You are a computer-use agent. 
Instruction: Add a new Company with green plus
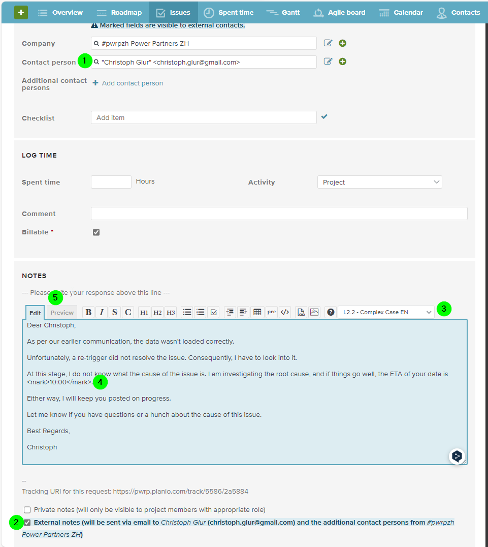tap(343, 43)
